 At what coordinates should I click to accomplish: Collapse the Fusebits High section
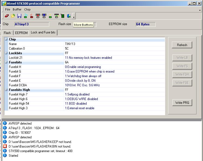6,90
